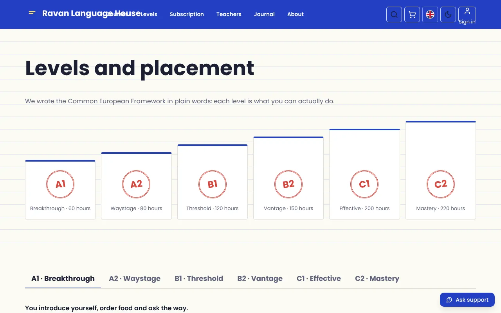Click the "Vantage · 150 hours" caption
Screen dimensions: 501x313
point(288,209)
